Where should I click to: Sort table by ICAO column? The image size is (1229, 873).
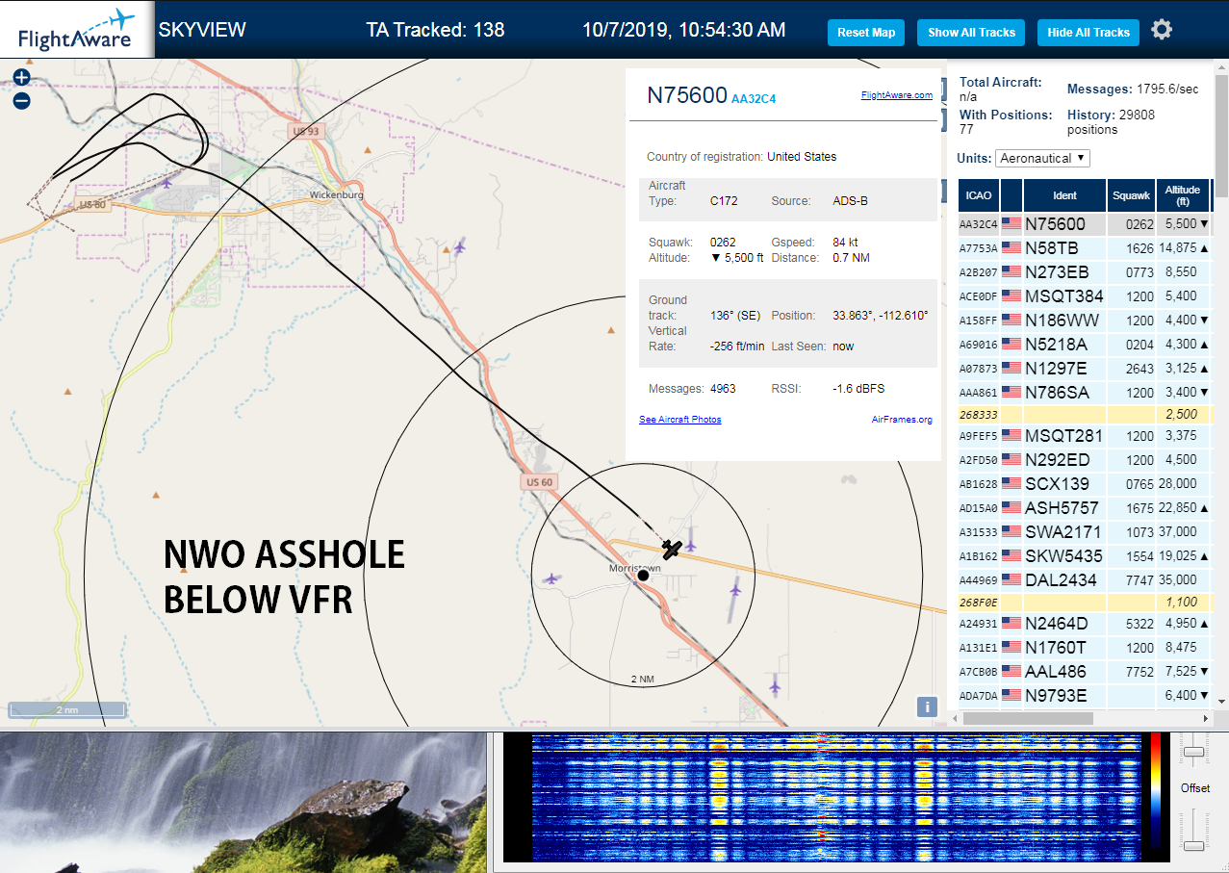point(979,195)
